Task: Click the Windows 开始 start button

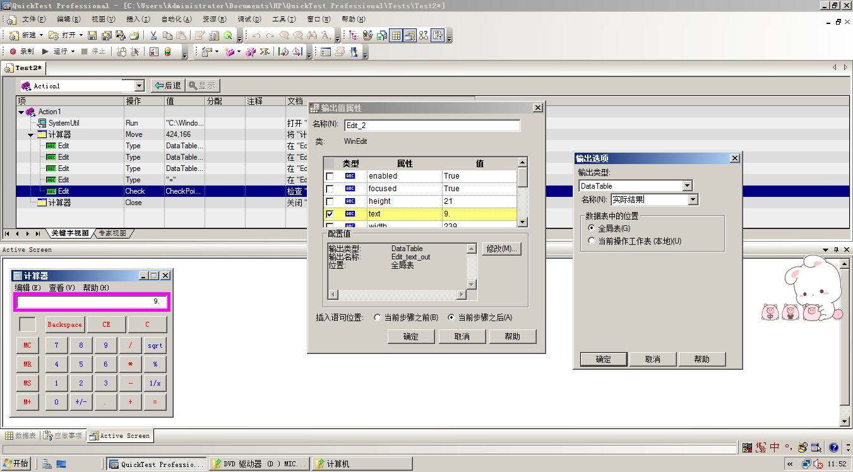Action: [16, 464]
